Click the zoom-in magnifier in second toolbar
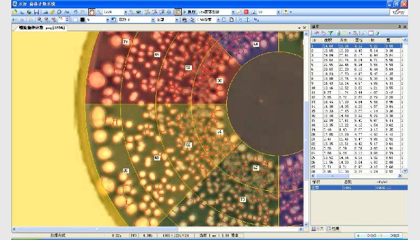 tap(39, 20)
